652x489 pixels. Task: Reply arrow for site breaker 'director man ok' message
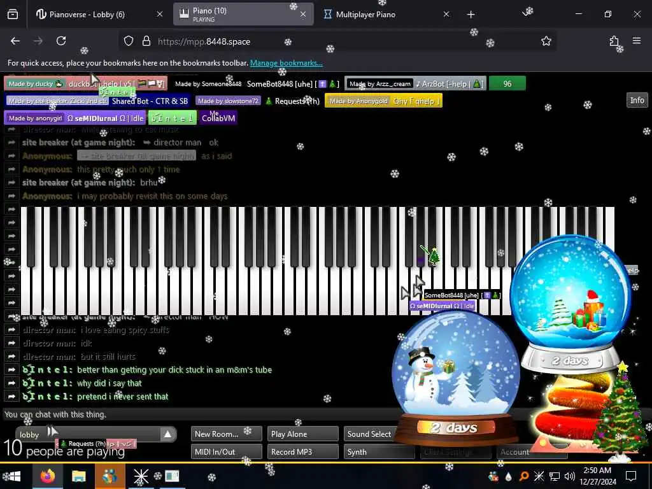[11, 143]
